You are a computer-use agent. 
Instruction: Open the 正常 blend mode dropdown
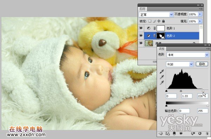tap(156, 14)
